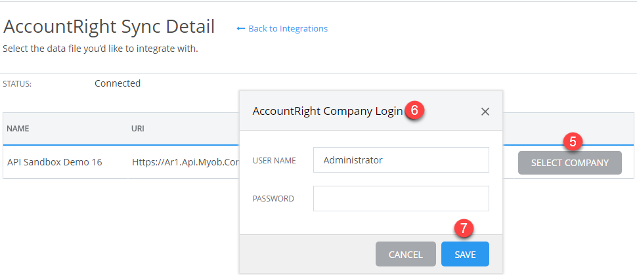Click the Https://Ar1.Api.Myob URI cell
The height and width of the screenshot is (275, 637).
tap(185, 163)
